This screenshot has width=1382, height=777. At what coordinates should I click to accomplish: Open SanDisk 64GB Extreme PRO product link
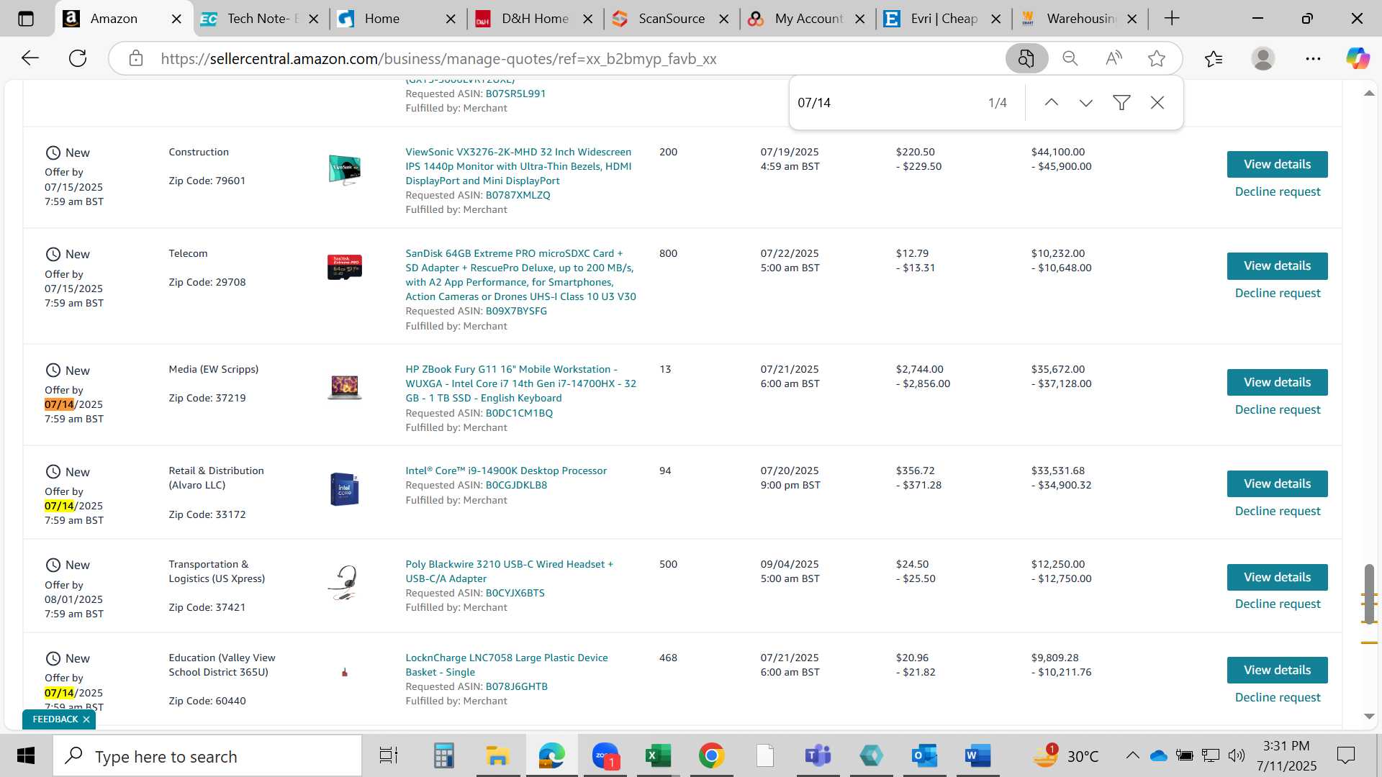click(x=520, y=275)
